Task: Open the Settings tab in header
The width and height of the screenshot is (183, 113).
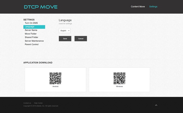Action: coord(153,7)
